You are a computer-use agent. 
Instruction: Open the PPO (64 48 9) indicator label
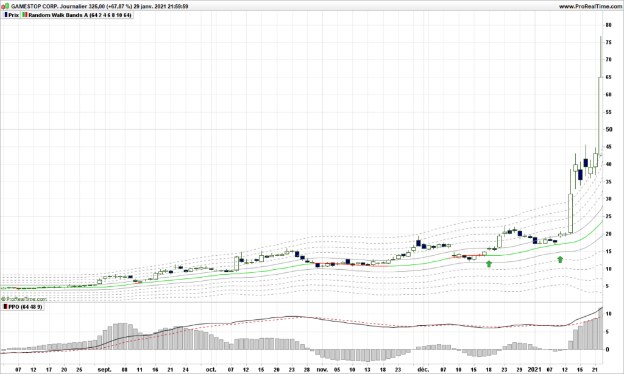pos(25,307)
